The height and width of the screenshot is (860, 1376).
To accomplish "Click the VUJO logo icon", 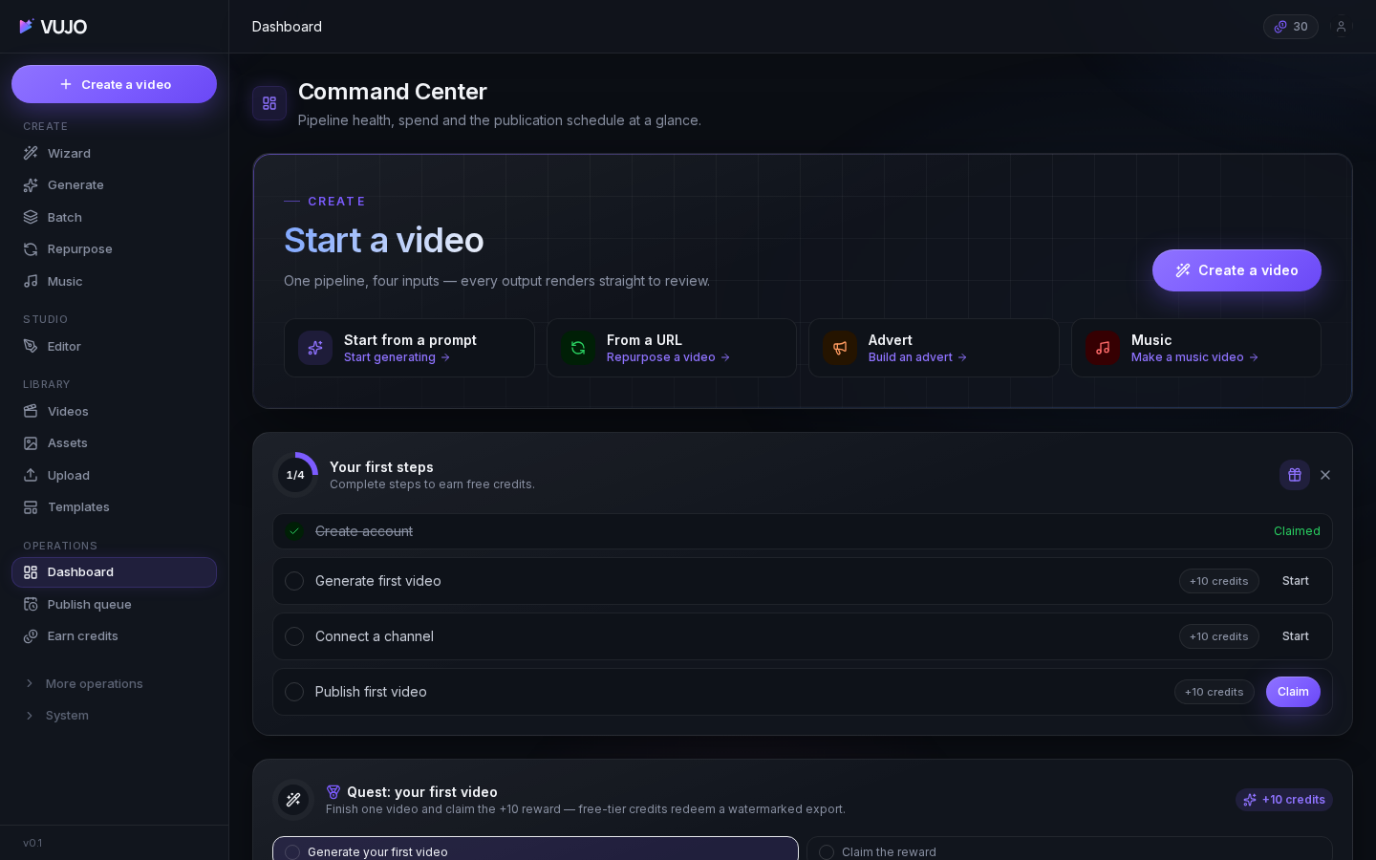I will (26, 27).
